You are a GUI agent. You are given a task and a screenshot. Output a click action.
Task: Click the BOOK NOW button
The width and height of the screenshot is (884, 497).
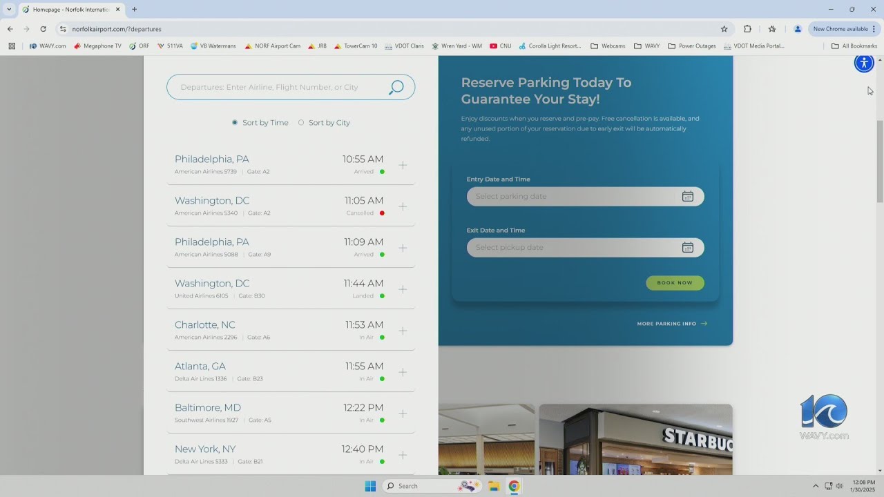click(675, 283)
